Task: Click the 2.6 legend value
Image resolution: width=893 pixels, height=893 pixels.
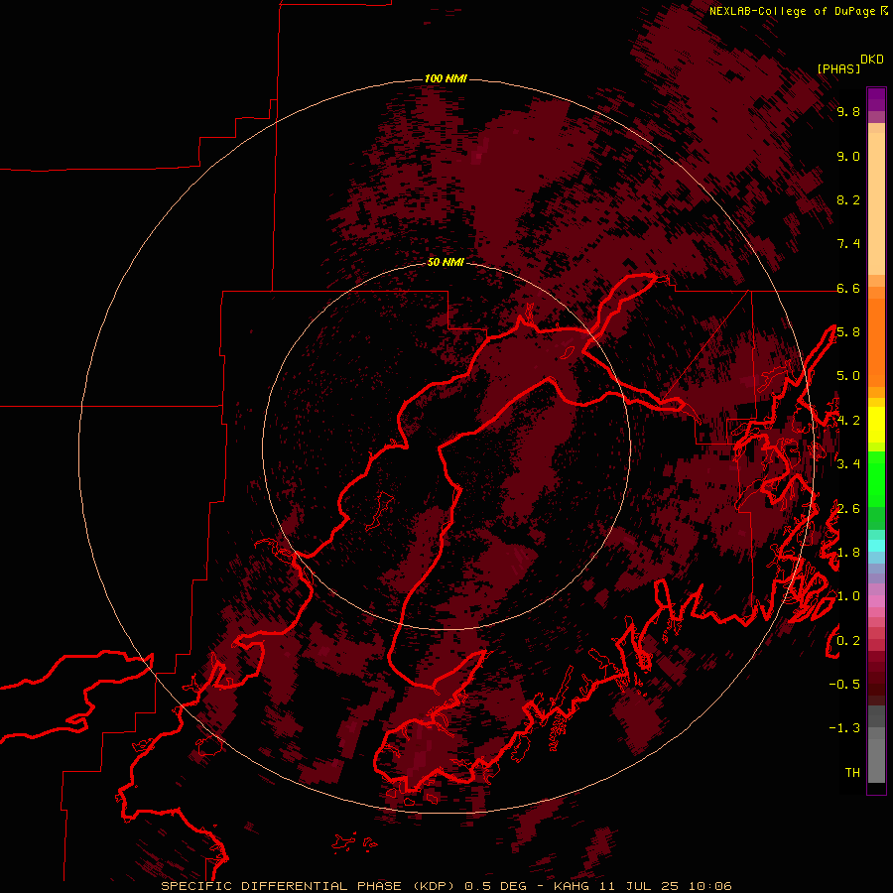Action: tap(848, 509)
